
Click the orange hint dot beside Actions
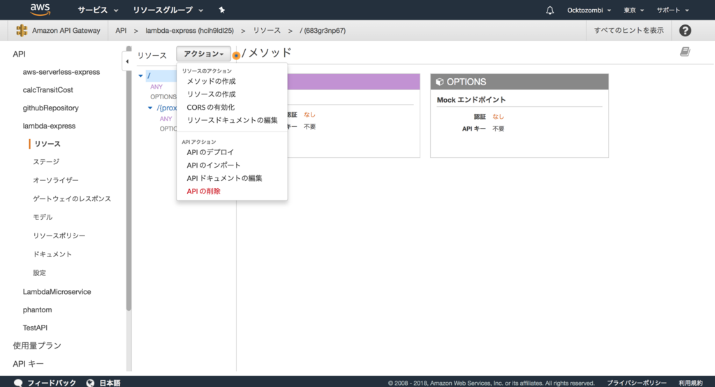(x=236, y=56)
